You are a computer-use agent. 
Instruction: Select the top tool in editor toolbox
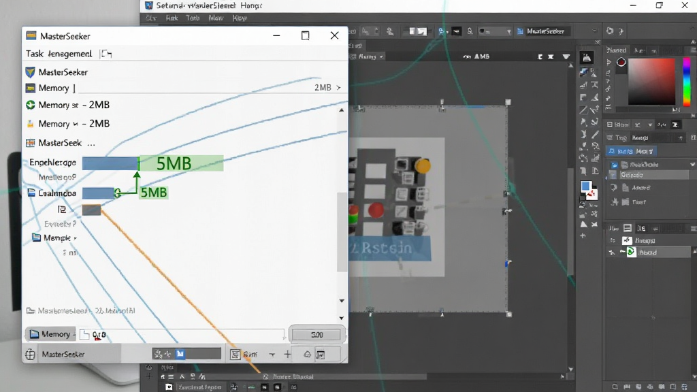click(587, 58)
